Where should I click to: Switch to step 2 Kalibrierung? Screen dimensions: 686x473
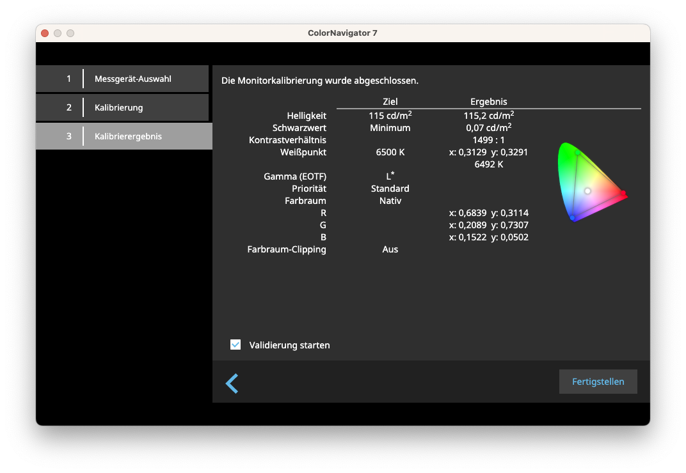122,107
